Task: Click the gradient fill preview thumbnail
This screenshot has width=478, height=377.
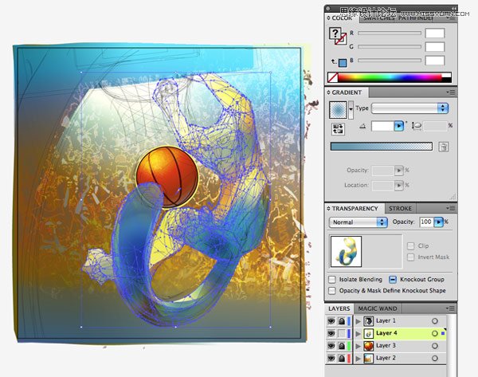Action: point(338,110)
